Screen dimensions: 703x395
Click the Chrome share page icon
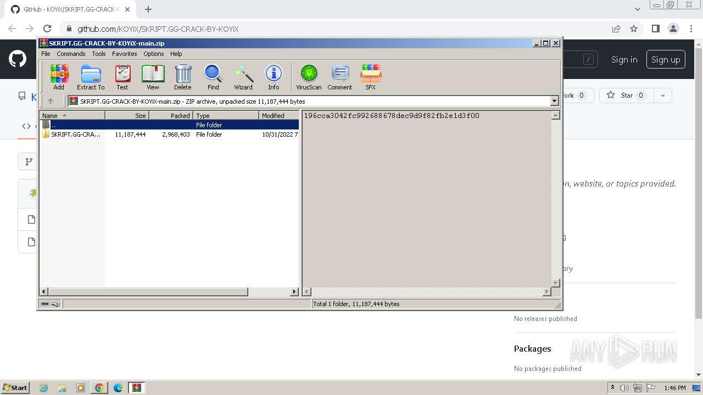[616, 29]
